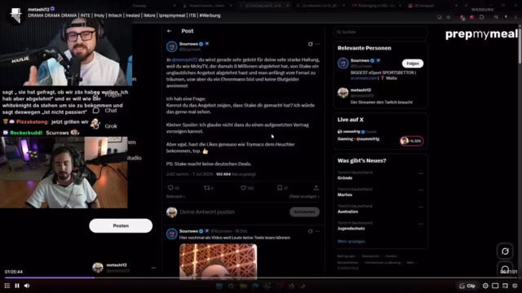Share the Scurrows post
Viewport: 522px width, 293px height.
pos(316,188)
